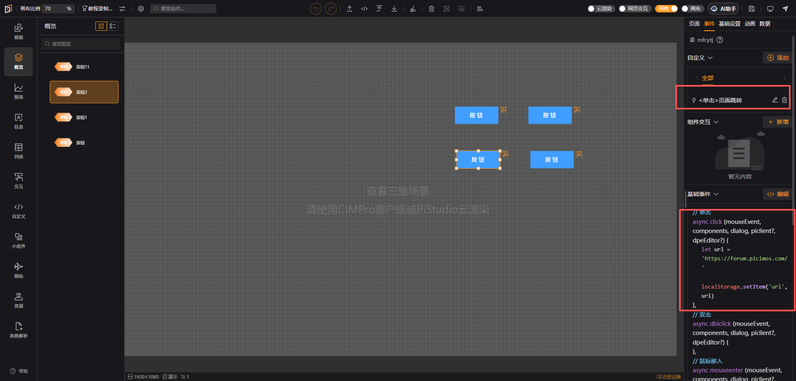Open the 模板 templates sidebar icon
Viewport: 796px width, 381px height.
tap(19, 32)
